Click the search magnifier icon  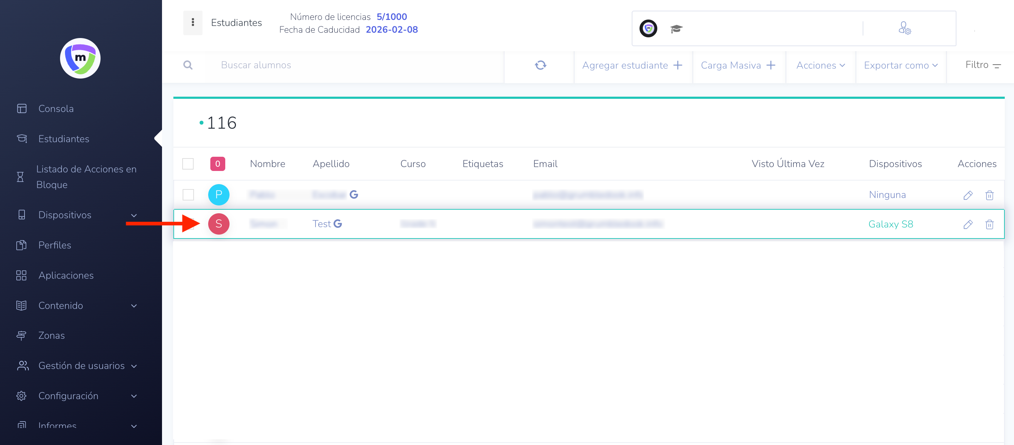pos(188,65)
